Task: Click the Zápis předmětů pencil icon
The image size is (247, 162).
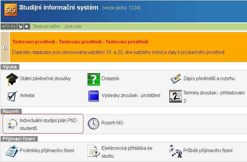Action: click(x=176, y=79)
